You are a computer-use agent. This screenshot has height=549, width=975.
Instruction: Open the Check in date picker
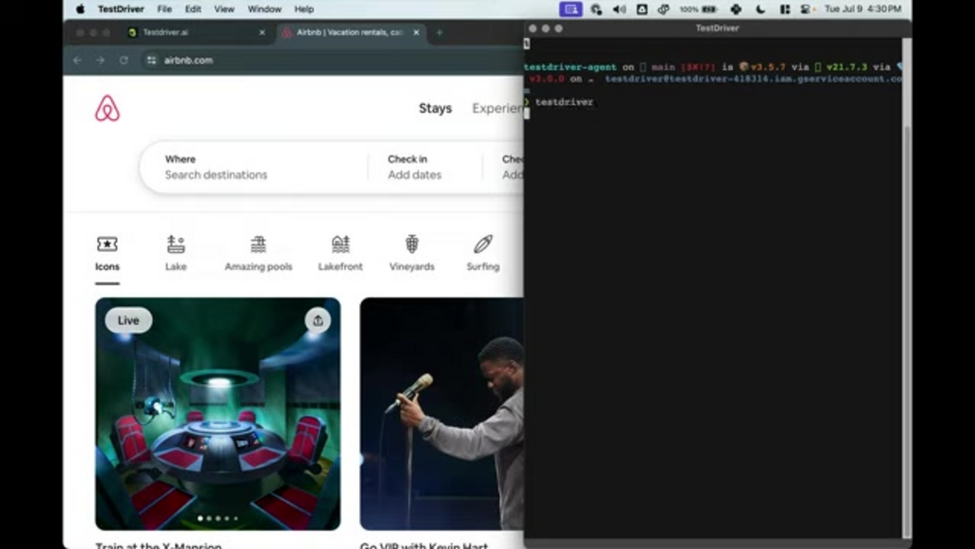pyautogui.click(x=414, y=167)
